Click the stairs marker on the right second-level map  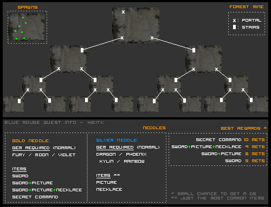coord(193,50)
